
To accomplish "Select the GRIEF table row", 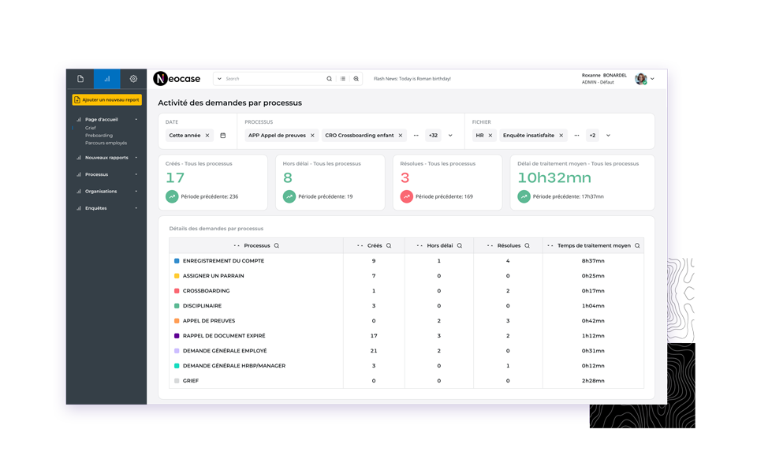I will pos(407,381).
